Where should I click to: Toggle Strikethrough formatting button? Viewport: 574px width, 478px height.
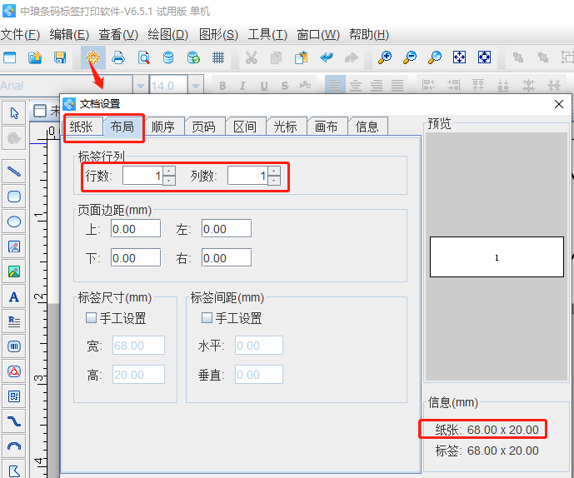tap(285, 86)
